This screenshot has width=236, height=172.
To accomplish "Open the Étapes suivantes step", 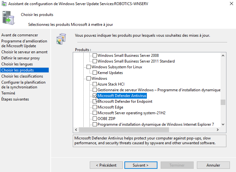I will [15, 99].
